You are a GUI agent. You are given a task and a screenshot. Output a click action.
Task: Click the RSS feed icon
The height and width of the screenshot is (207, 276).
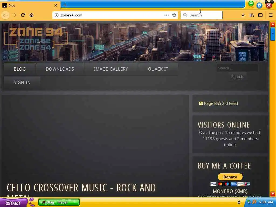coord(201,103)
